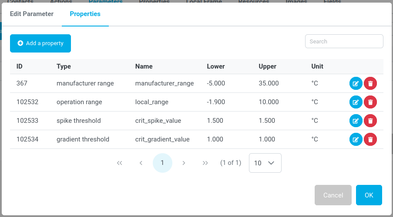Select page 1 in the paginator

pyautogui.click(x=162, y=163)
